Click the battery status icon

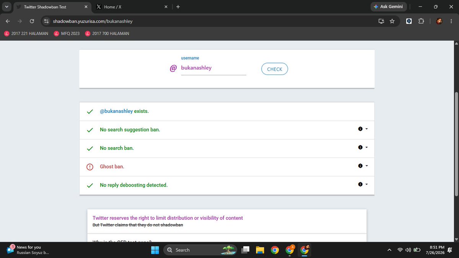(417, 250)
